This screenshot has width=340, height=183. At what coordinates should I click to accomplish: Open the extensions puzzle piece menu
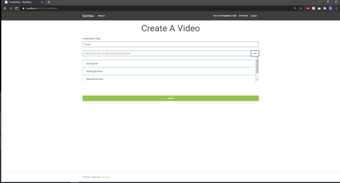[325, 8]
